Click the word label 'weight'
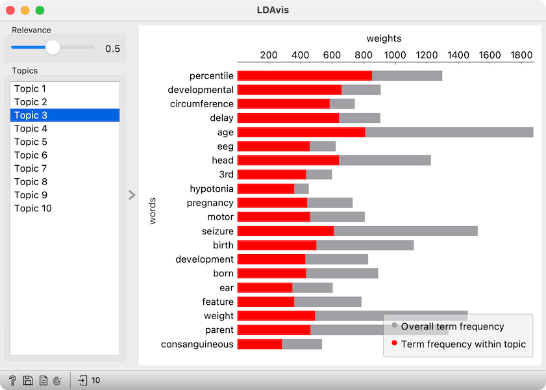This screenshot has height=390, width=546. [219, 316]
